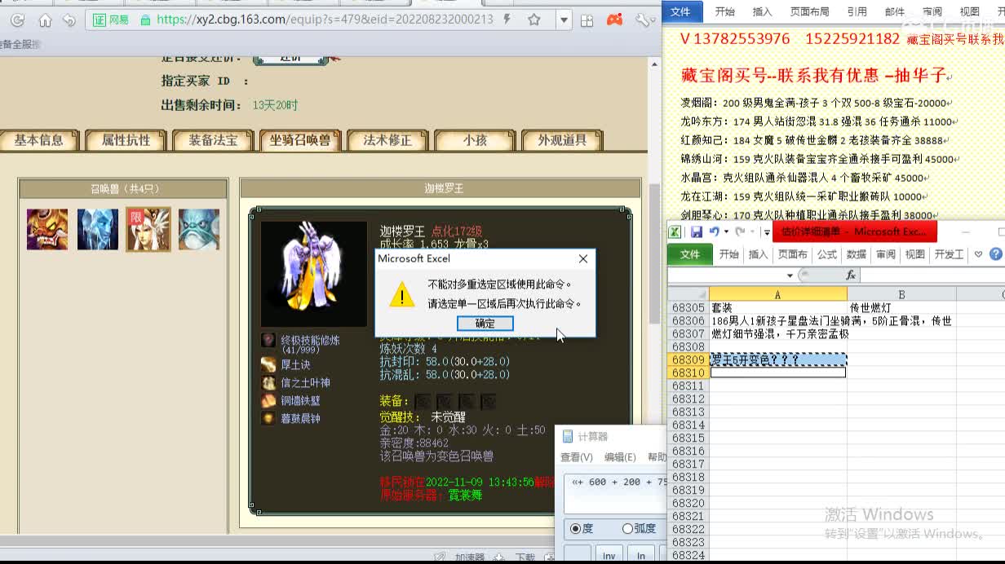Toggle the Excel ribbon minimize chevron icon
Image resolution: width=1005 pixels, height=564 pixels.
(x=979, y=254)
